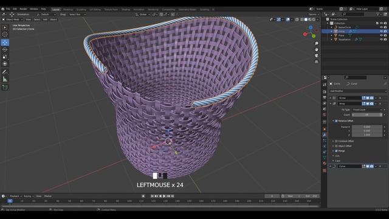Click the Factor Z value field
Viewport: 389px width, 219px height.
tap(367, 135)
